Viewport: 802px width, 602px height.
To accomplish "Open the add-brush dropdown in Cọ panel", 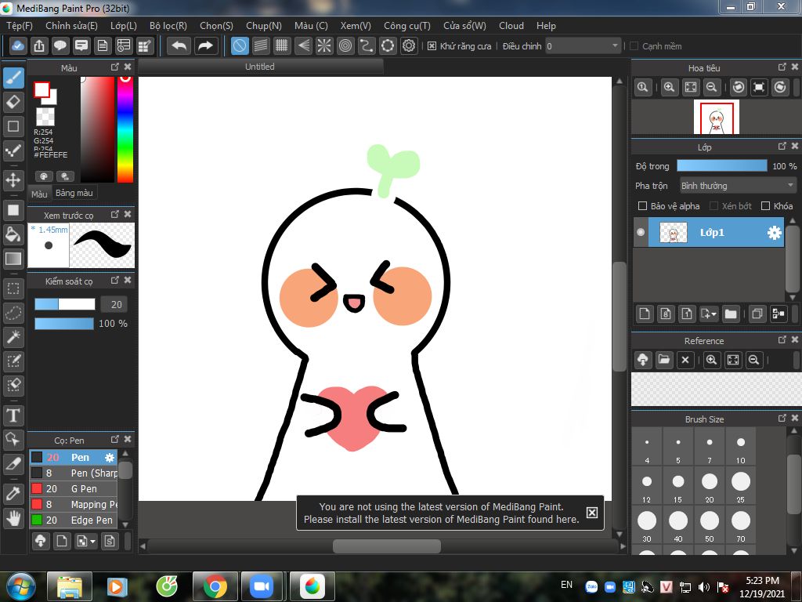I will 86,541.
